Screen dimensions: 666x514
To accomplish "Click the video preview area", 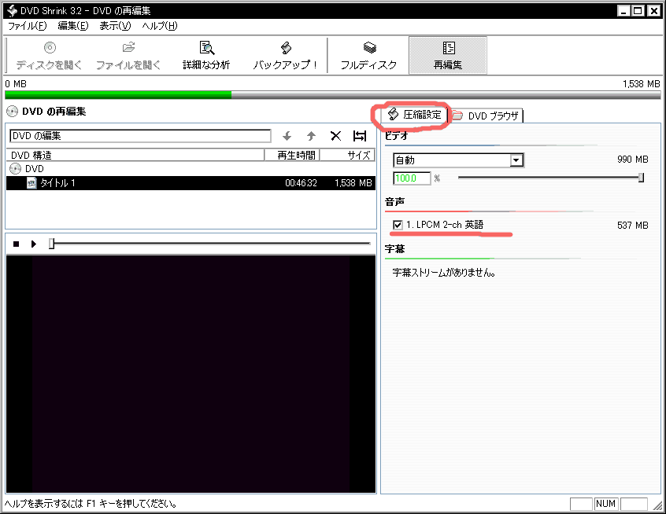I will pyautogui.click(x=191, y=374).
